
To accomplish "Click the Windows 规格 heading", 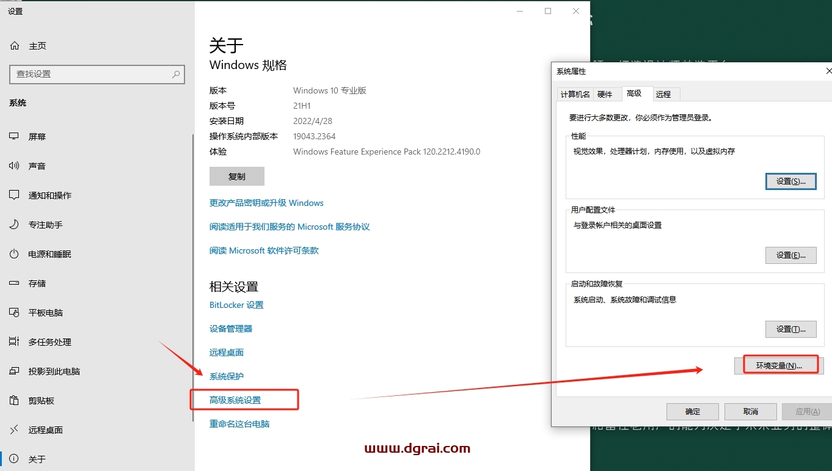I will tap(248, 65).
